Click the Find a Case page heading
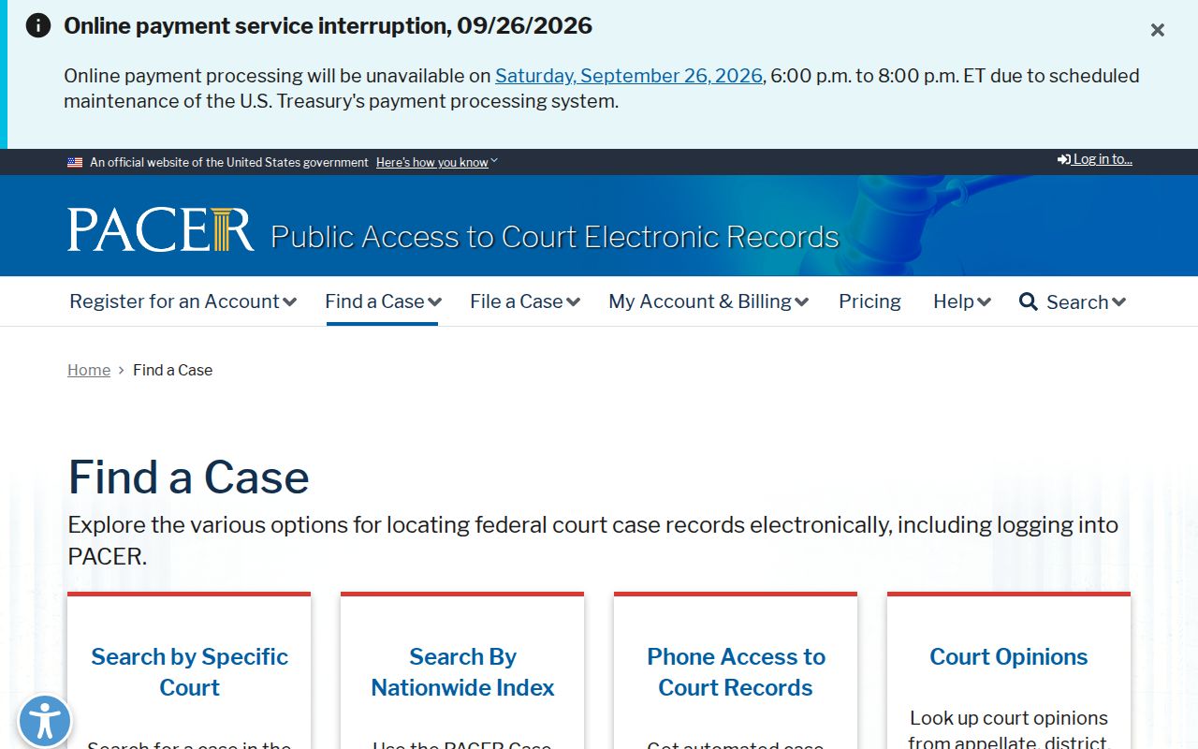This screenshot has width=1198, height=749. (188, 477)
